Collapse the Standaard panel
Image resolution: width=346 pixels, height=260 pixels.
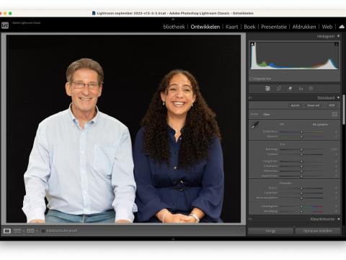(x=338, y=97)
